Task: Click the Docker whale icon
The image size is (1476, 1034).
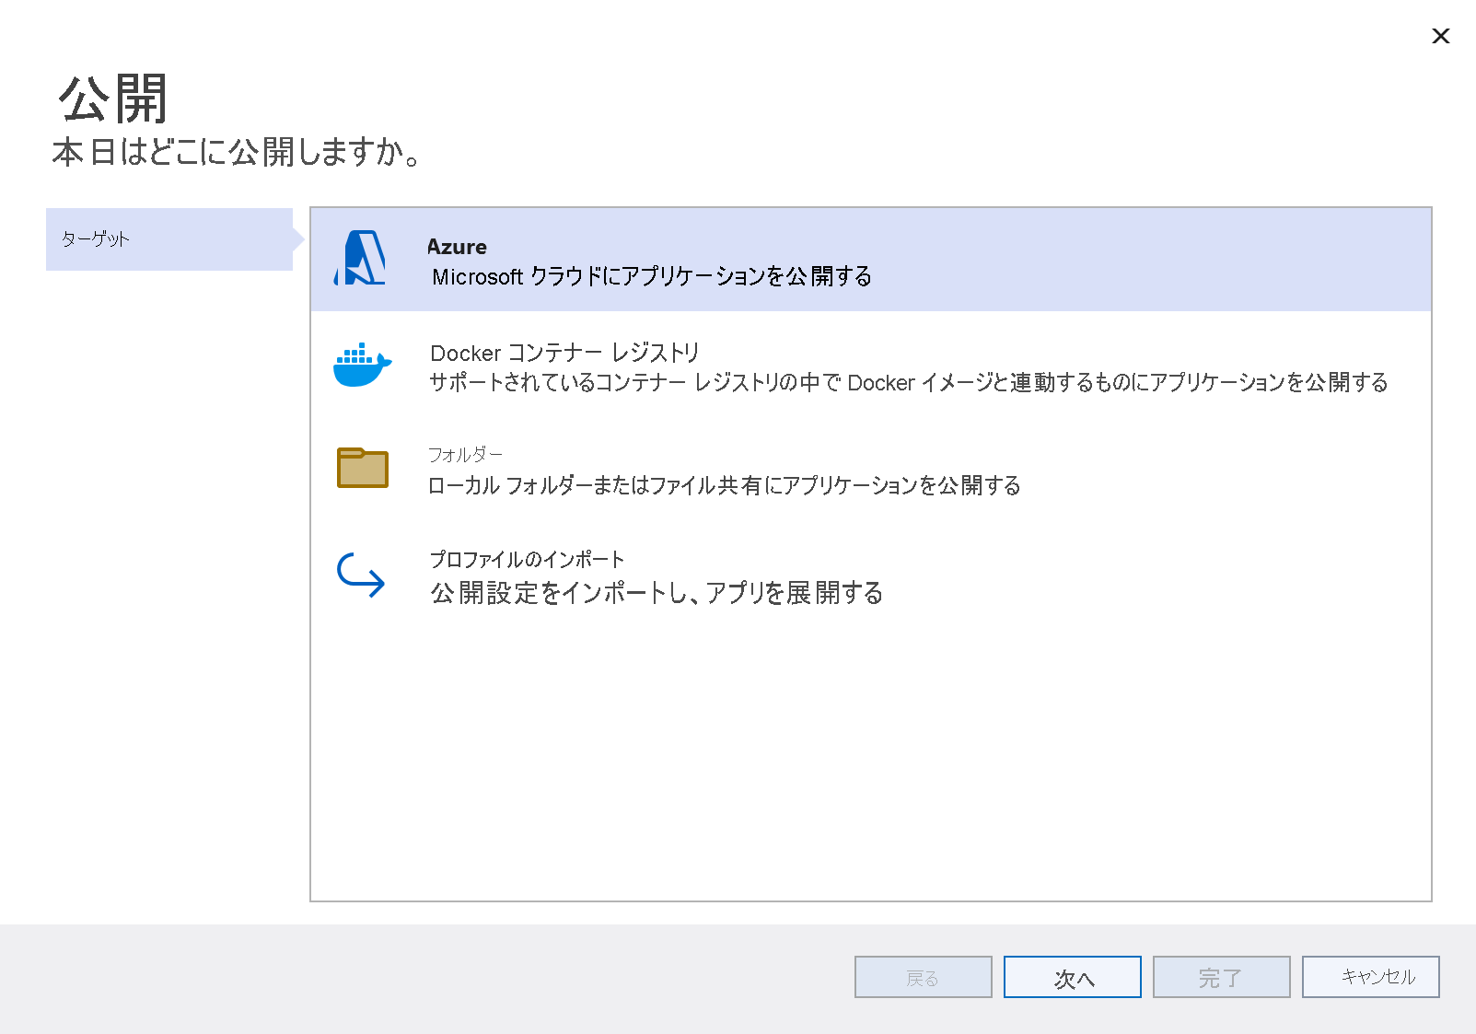Action: click(362, 365)
